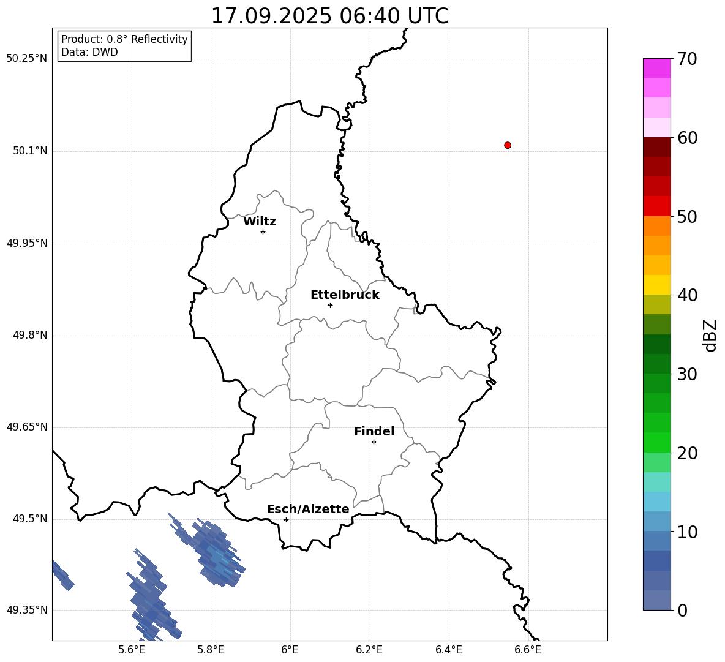The height and width of the screenshot is (662, 725).
Task: Click the bright red colorbar segment above 50
Action: (656, 206)
